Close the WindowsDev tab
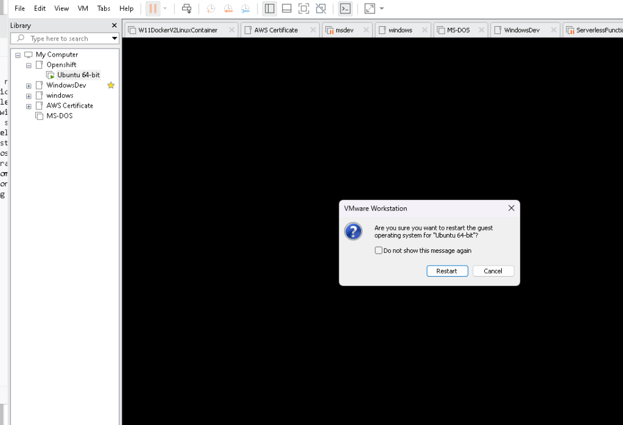Image resolution: width=623 pixels, height=425 pixels. tap(554, 30)
